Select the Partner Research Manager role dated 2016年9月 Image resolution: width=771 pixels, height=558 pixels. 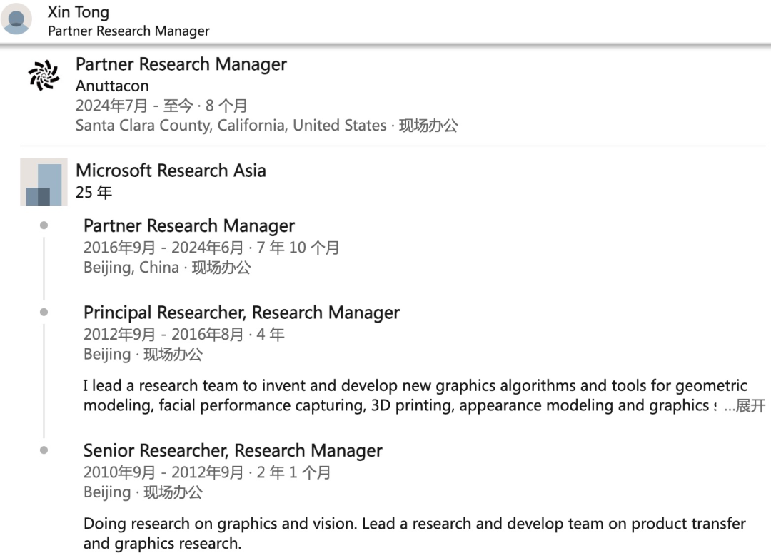[189, 225]
